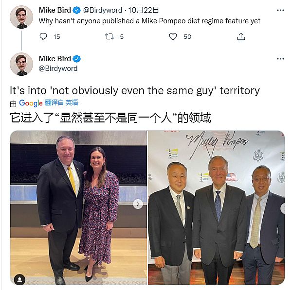The height and width of the screenshot is (290, 291).
Task: Open the Mike Bird avatar on the first tweet
Action: pos(21,17)
